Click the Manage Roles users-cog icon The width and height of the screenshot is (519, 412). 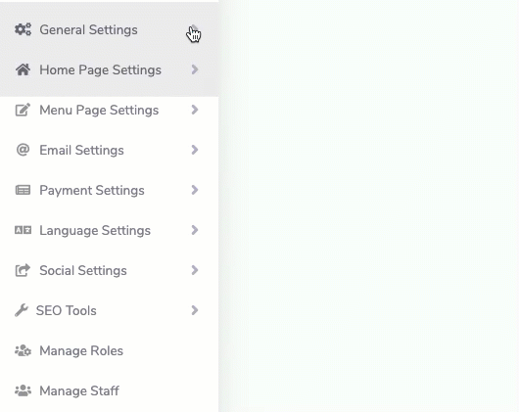[23, 350]
